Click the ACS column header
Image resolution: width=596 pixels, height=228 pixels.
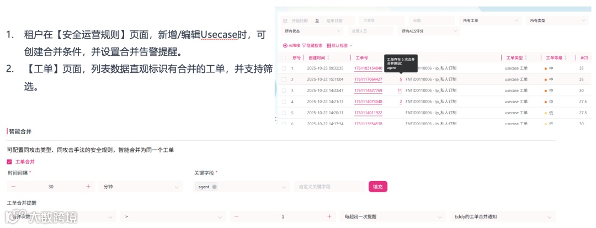pos(583,58)
